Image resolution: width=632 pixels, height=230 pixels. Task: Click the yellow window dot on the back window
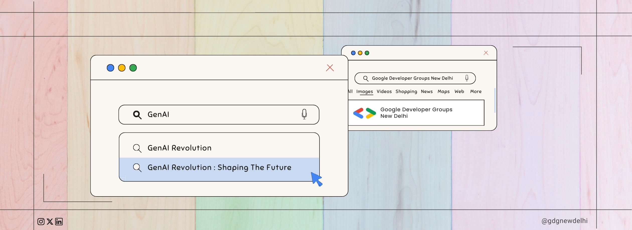pyautogui.click(x=360, y=52)
